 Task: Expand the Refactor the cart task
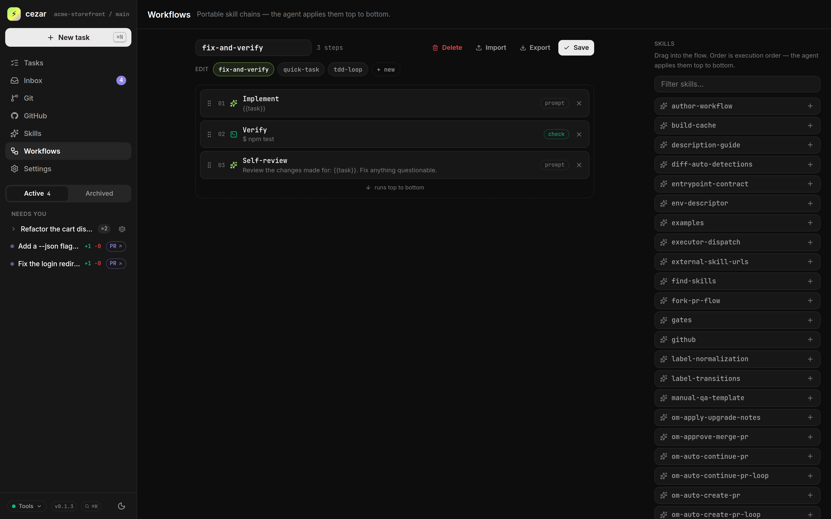[x=14, y=229]
